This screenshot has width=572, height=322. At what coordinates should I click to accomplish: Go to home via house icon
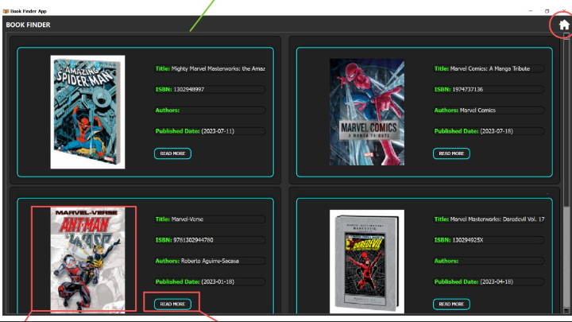(563, 25)
